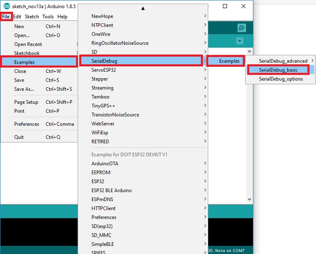
Task: Choose SerialDebug_options example sketch
Action: point(281,79)
